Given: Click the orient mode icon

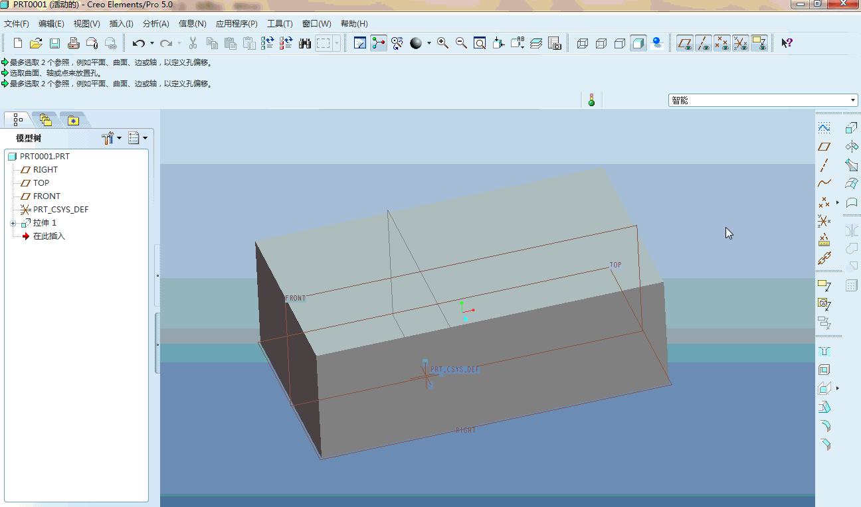Looking at the screenshot, I should [397, 43].
